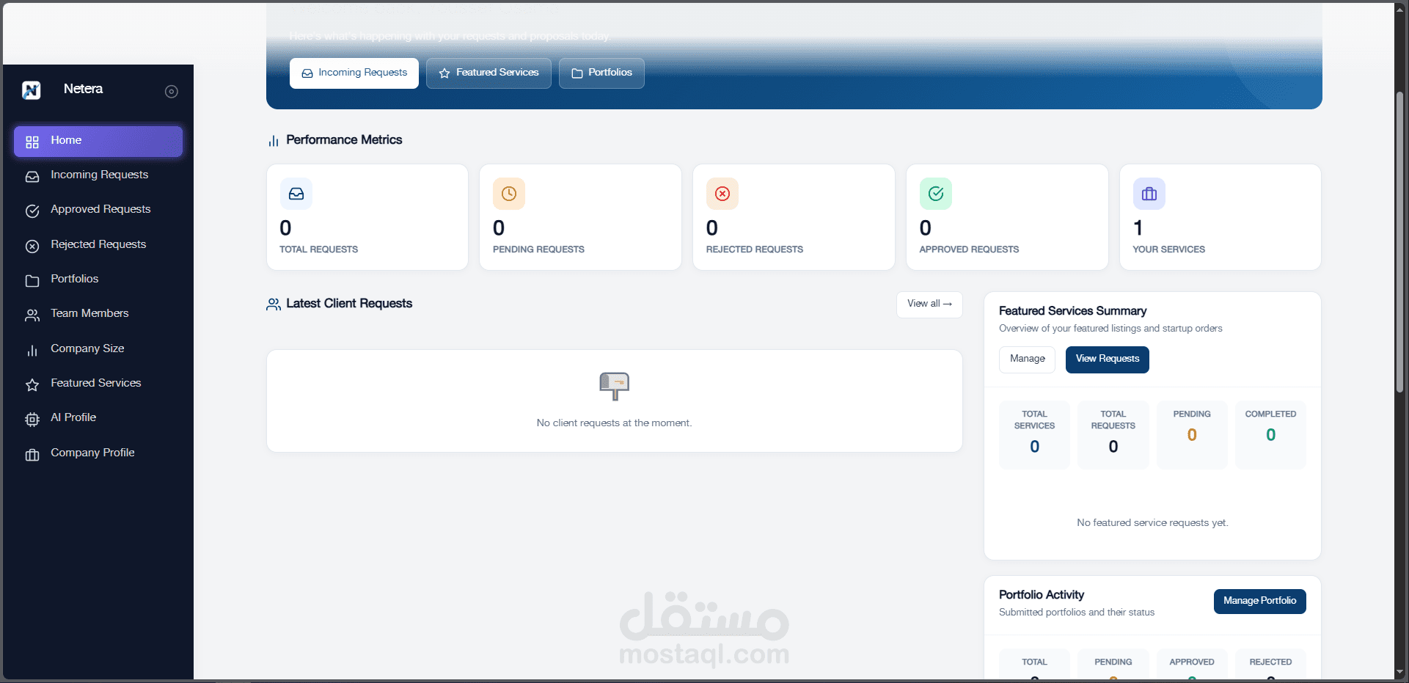This screenshot has width=1409, height=683.
Task: Open AI Profile page
Action: [98, 418]
